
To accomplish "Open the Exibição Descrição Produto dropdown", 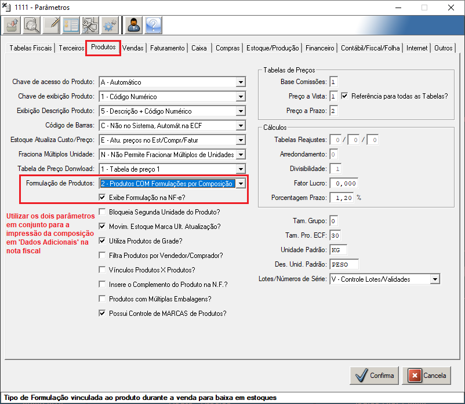I will click(241, 111).
